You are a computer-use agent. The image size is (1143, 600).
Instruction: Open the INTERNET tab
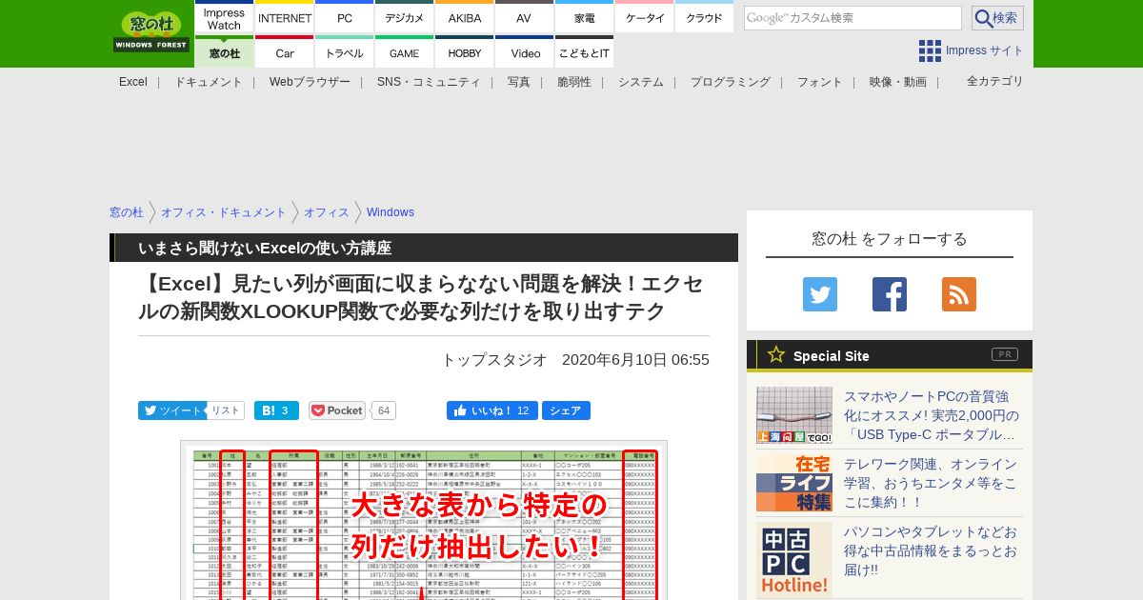tap(285, 17)
